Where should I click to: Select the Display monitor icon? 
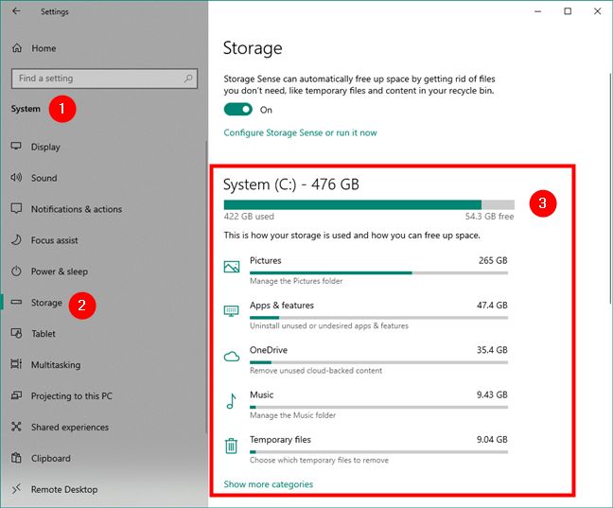point(16,147)
